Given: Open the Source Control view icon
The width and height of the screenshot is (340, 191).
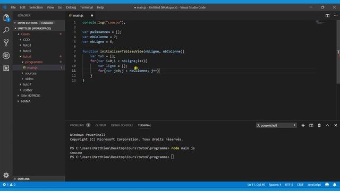Looking at the screenshot, I should [x=6, y=42].
